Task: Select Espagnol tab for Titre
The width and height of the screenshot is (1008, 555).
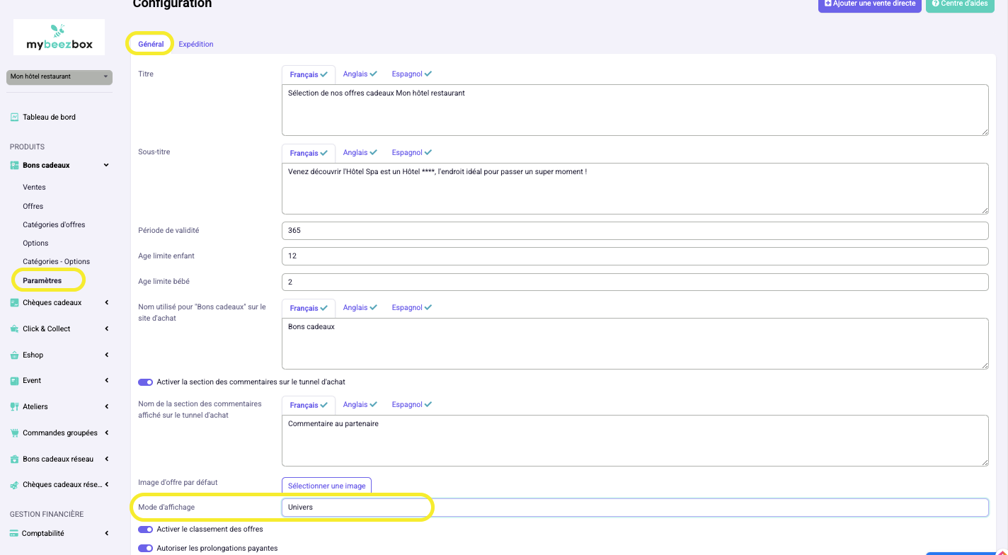Action: point(412,74)
